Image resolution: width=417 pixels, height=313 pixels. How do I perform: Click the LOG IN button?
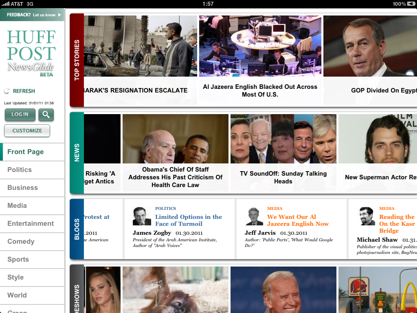coord(20,115)
